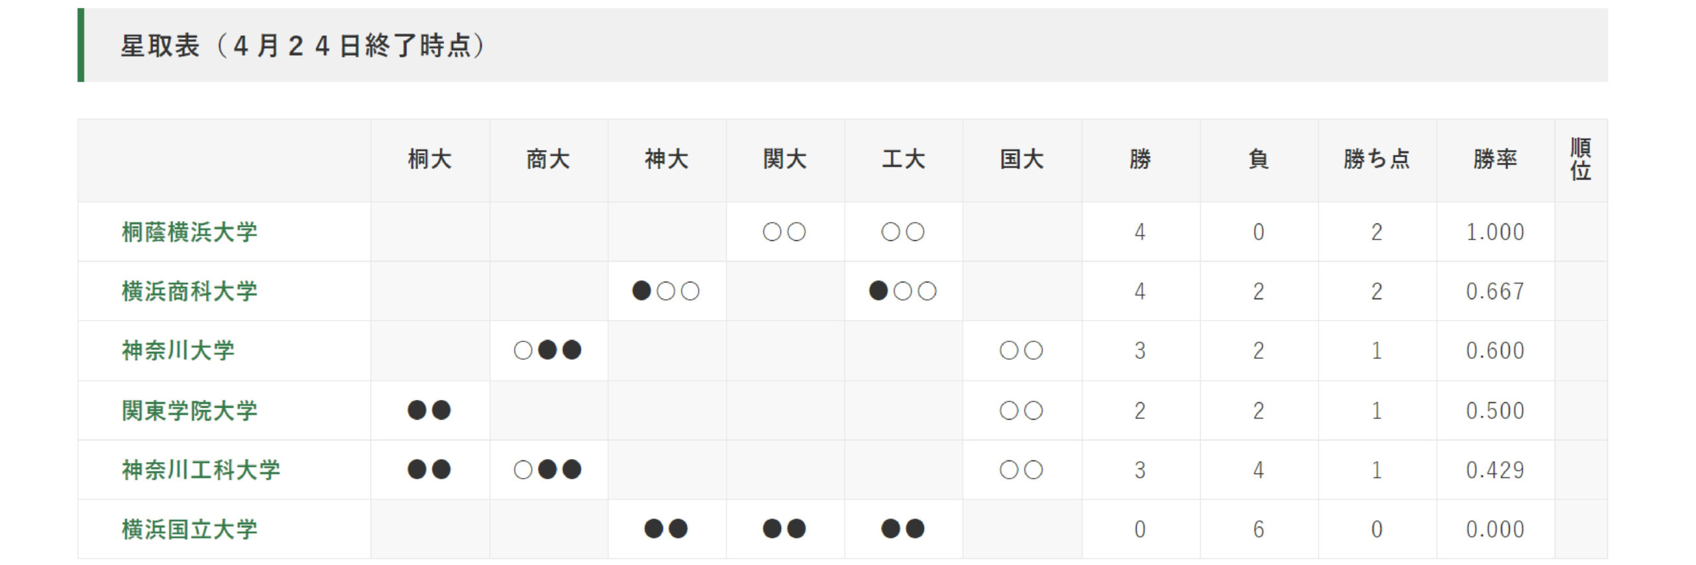Click the 商大 column header
The height and width of the screenshot is (565, 1696).
(x=548, y=159)
